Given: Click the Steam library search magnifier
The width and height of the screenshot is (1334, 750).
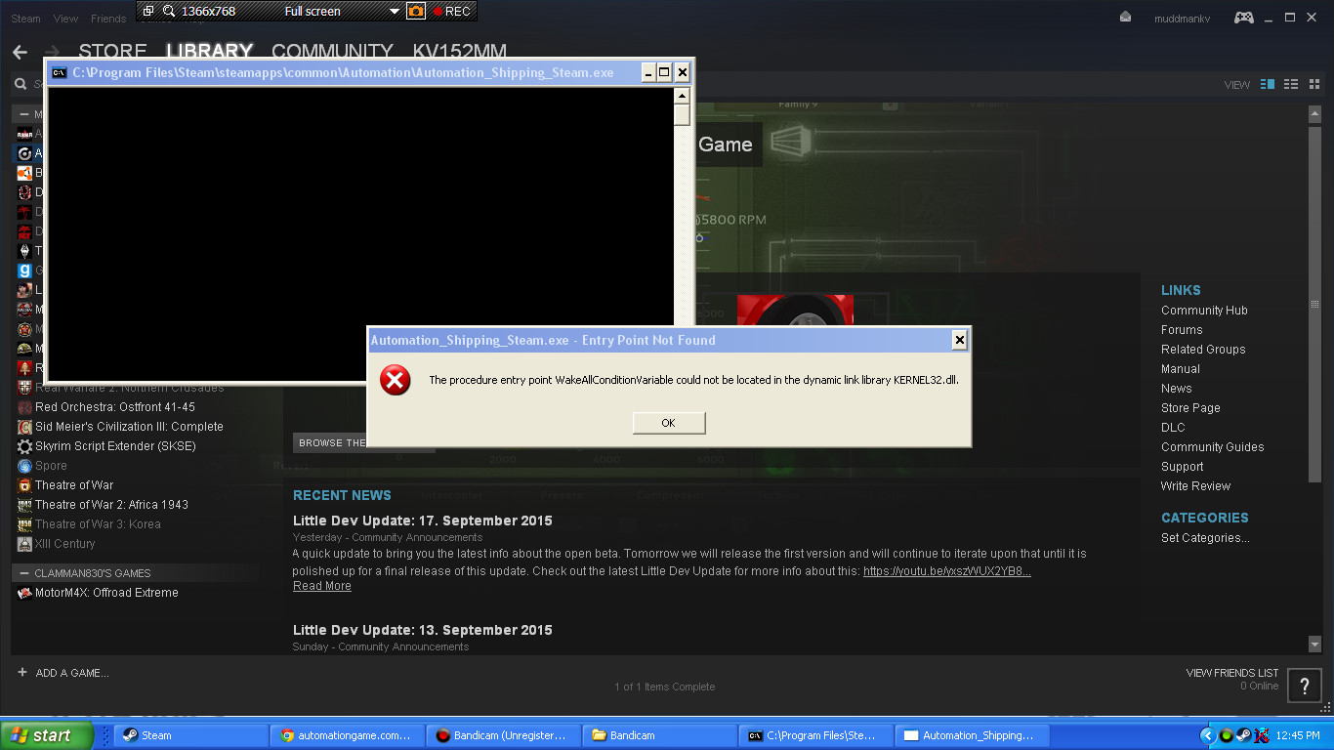Looking at the screenshot, I should coord(20,84).
